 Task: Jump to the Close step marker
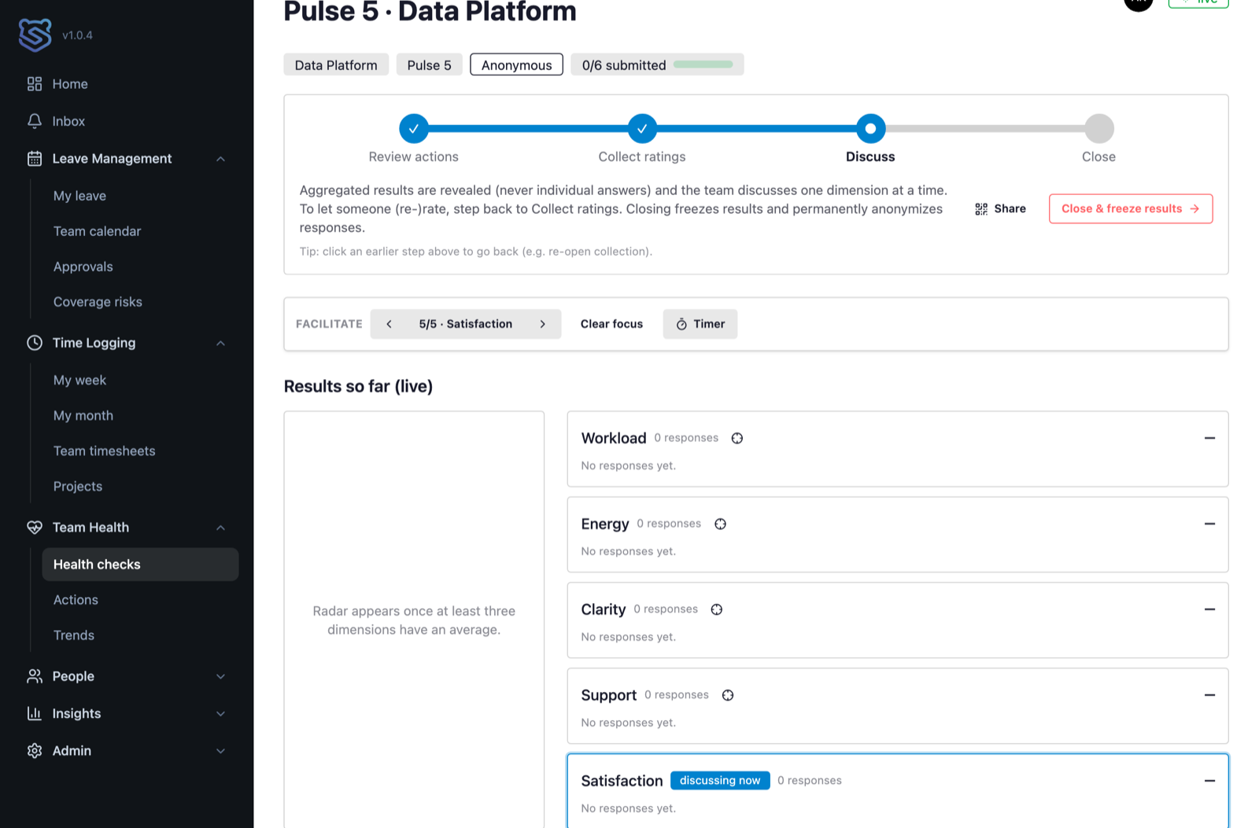click(1098, 128)
